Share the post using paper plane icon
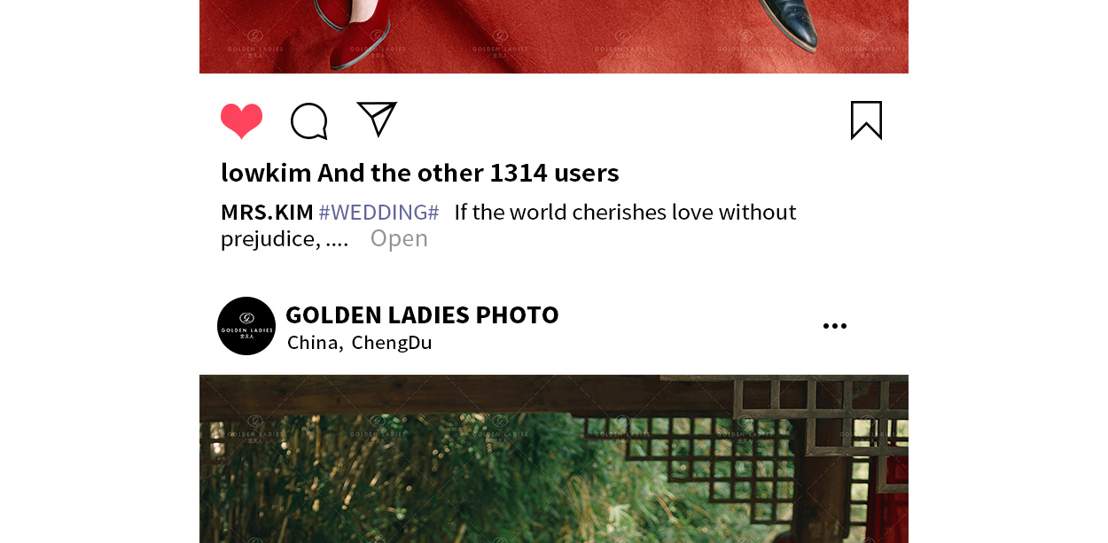Screen dimensions: 1108x543 [x=377, y=119]
